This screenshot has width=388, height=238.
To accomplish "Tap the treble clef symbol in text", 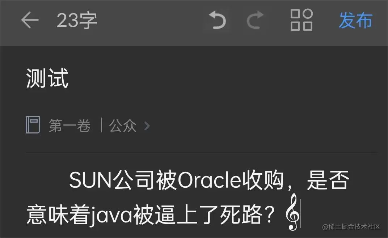I will point(293,212).
